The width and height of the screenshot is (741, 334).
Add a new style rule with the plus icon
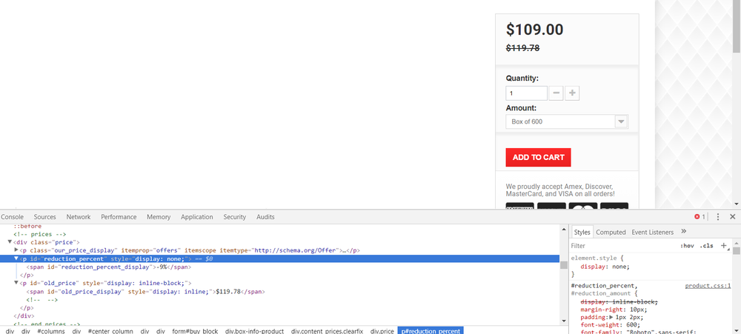pyautogui.click(x=723, y=246)
